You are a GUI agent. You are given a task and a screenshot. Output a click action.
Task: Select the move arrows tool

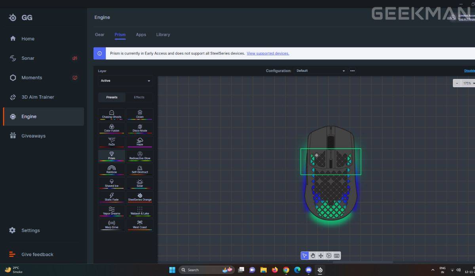point(321,255)
